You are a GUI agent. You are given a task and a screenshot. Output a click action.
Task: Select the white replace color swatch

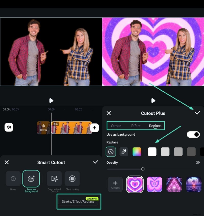(x=152, y=152)
